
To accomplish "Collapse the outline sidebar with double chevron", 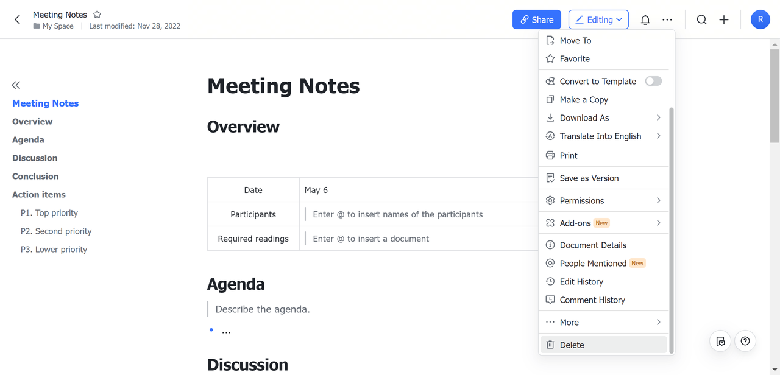I will coord(16,85).
